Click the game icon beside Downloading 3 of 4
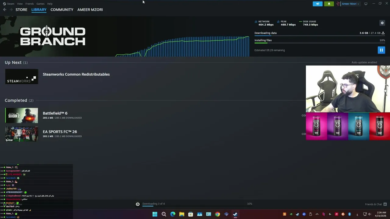This screenshot has height=219, width=390. coord(138,204)
